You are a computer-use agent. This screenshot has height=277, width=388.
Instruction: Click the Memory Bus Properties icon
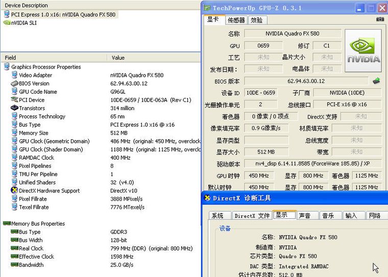pyautogui.click(x=7, y=223)
